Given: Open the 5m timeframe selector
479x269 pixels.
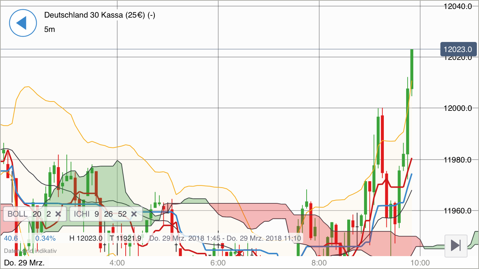Looking at the screenshot, I should 49,29.
